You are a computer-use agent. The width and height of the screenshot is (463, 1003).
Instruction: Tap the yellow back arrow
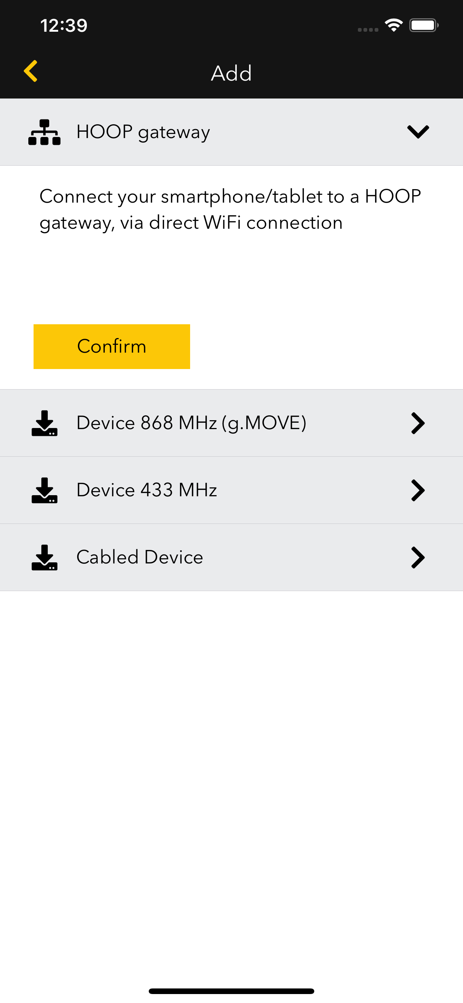coord(31,71)
